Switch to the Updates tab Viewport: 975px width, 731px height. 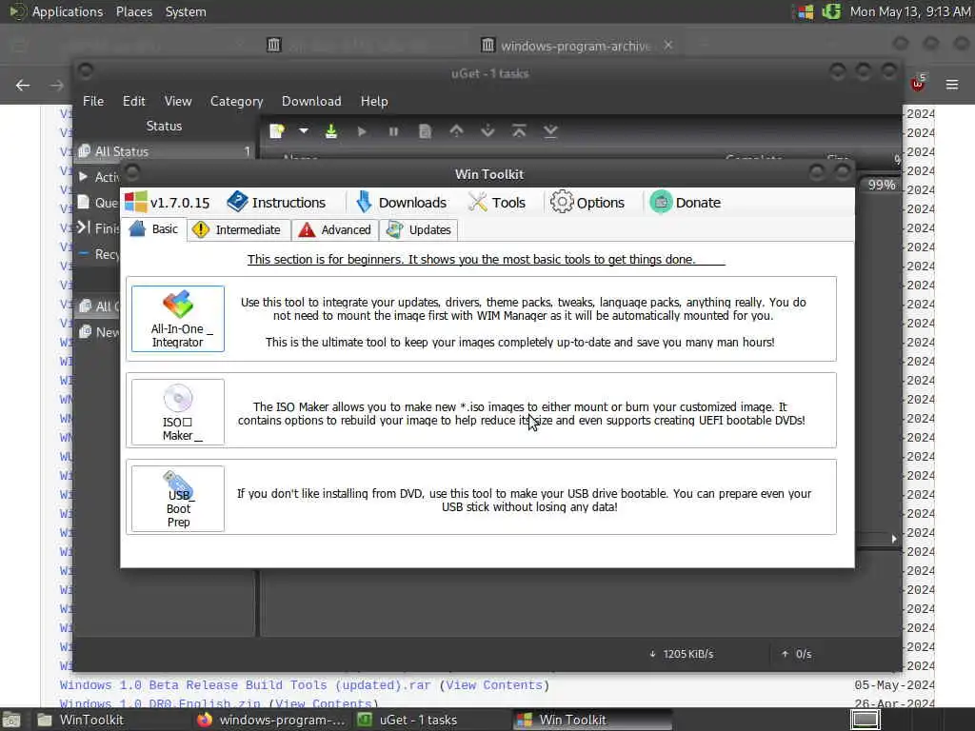(419, 230)
